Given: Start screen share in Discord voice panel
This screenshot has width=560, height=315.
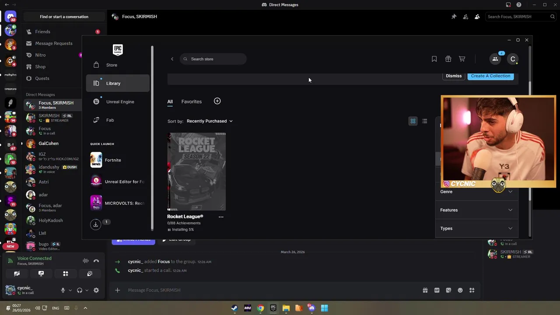Looking at the screenshot, I should point(41,273).
